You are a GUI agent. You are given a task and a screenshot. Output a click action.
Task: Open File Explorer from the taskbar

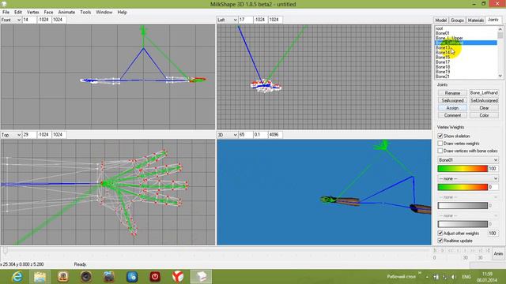[40, 277]
